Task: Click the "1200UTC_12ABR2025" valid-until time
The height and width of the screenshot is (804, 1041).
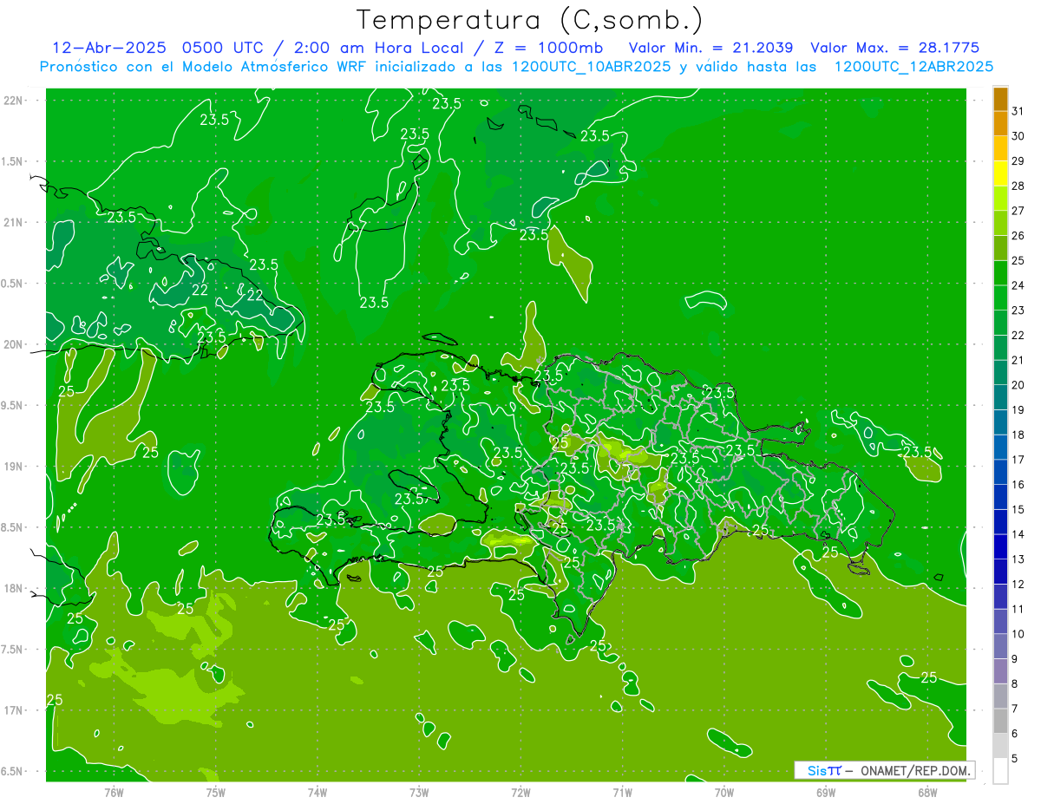Action: click(913, 66)
